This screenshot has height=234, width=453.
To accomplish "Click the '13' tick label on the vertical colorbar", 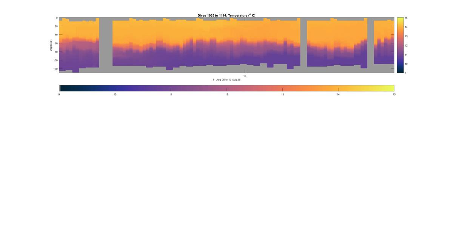I will click(x=406, y=36).
